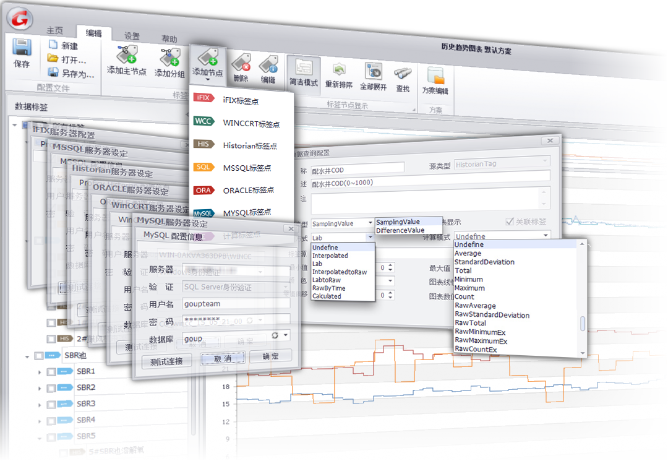The height and width of the screenshot is (461, 668).
Task: Click the blue MySQL tag icon
Action: point(203,213)
